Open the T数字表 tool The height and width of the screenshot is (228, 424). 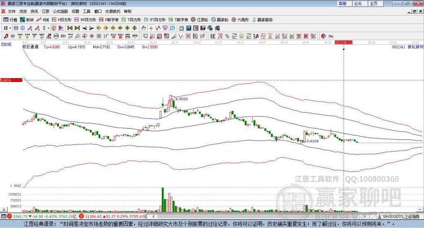point(178,20)
